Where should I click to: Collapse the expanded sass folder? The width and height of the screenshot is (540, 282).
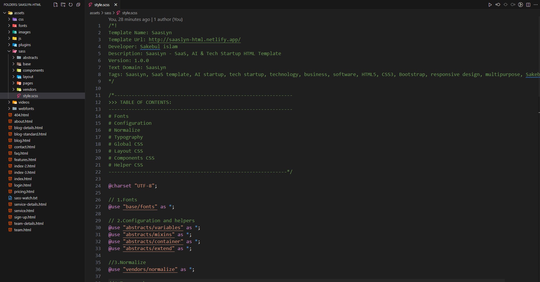tap(9, 51)
